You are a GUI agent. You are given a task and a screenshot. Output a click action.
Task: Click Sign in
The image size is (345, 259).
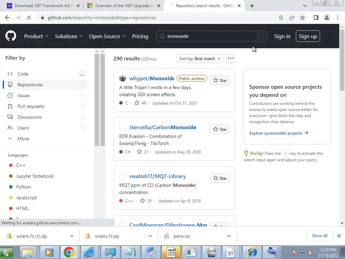[x=282, y=36]
